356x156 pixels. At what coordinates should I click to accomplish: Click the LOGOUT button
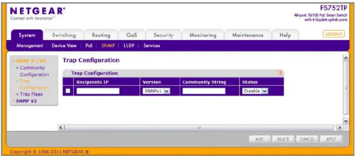[334, 34]
